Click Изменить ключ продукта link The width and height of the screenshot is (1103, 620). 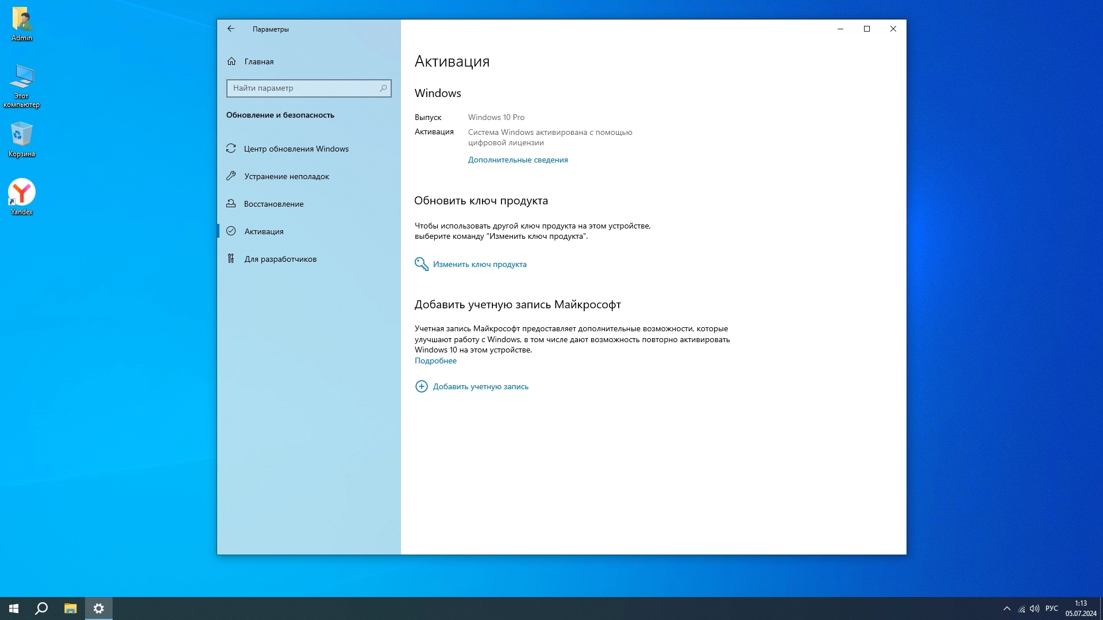(x=480, y=265)
